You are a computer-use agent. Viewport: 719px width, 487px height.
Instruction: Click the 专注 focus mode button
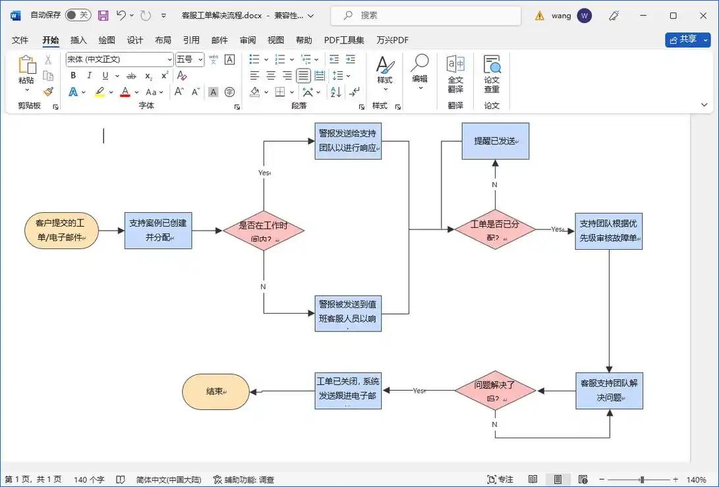[x=500, y=479]
